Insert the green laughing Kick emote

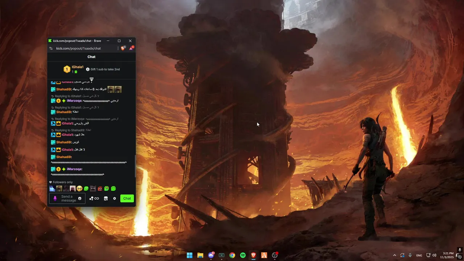point(86,188)
